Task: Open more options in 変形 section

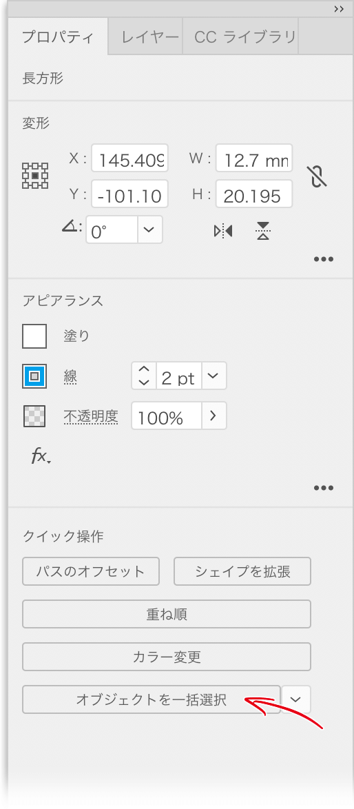Action: 324,259
